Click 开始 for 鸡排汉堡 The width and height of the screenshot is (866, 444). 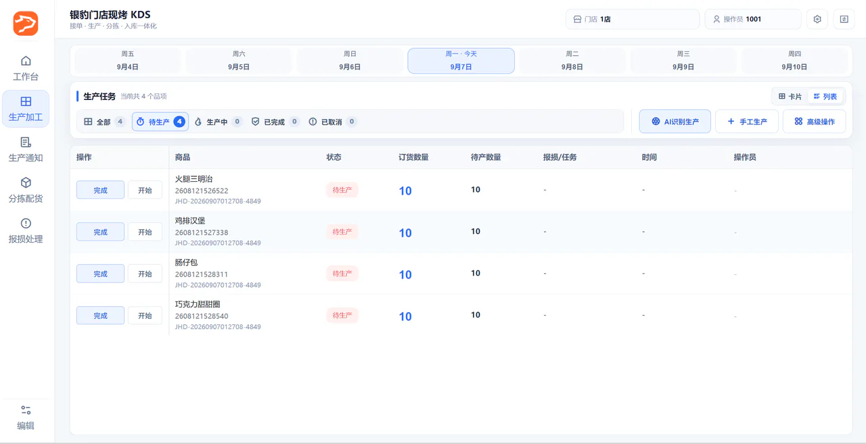coord(145,232)
